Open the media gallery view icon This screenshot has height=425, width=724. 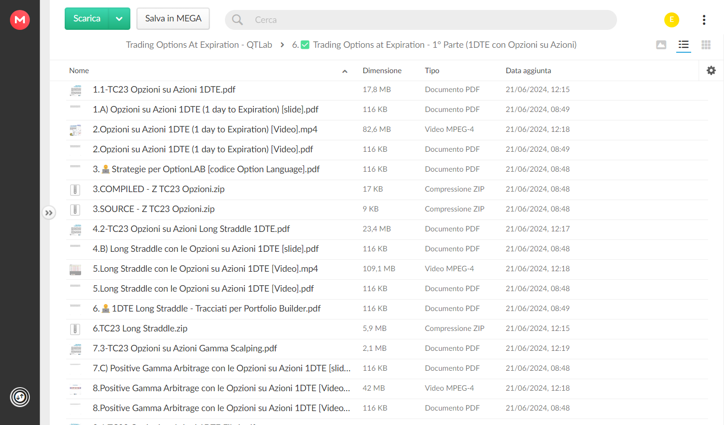(661, 45)
